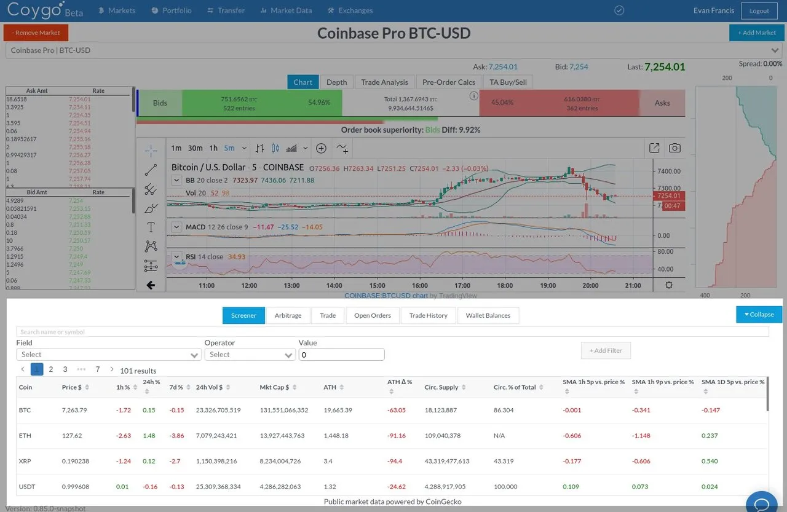787x512 pixels.
Task: Open the indicators menu icon
Action: coord(342,148)
